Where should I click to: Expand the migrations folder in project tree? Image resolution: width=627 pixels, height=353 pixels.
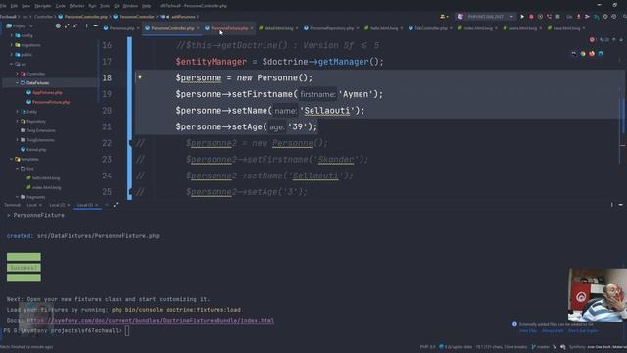(12, 45)
